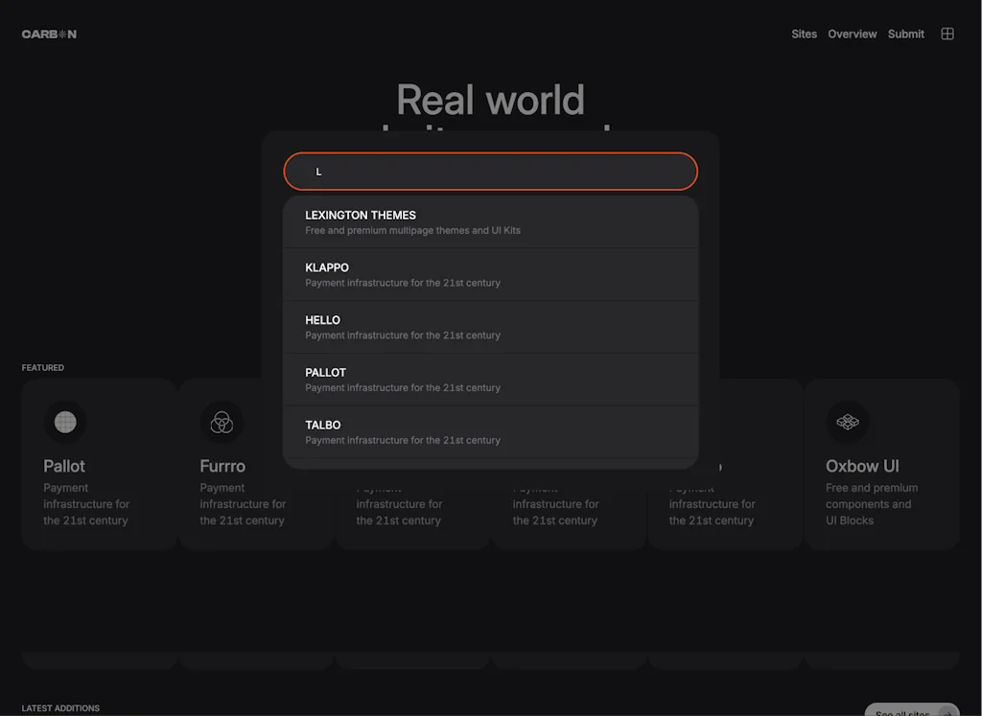Open the Furrro featured card
This screenshot has width=982, height=716.
tap(255, 503)
